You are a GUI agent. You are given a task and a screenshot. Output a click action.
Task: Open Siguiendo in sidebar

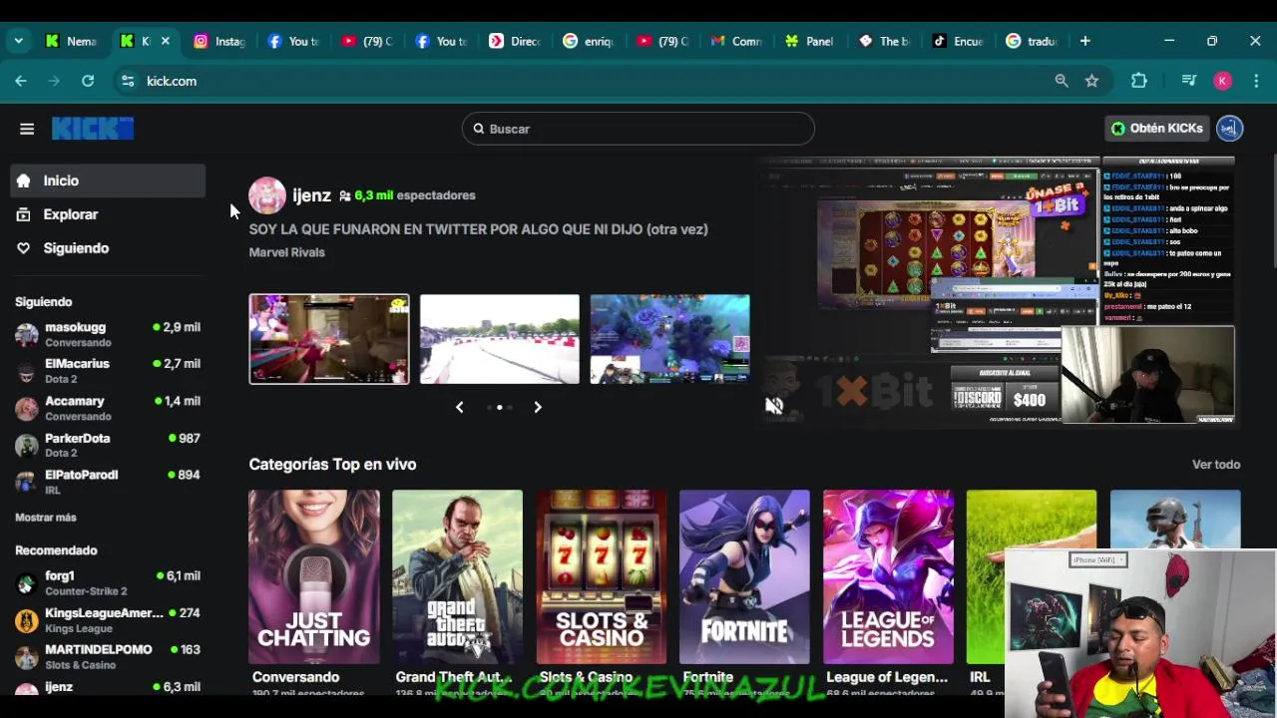click(108, 248)
